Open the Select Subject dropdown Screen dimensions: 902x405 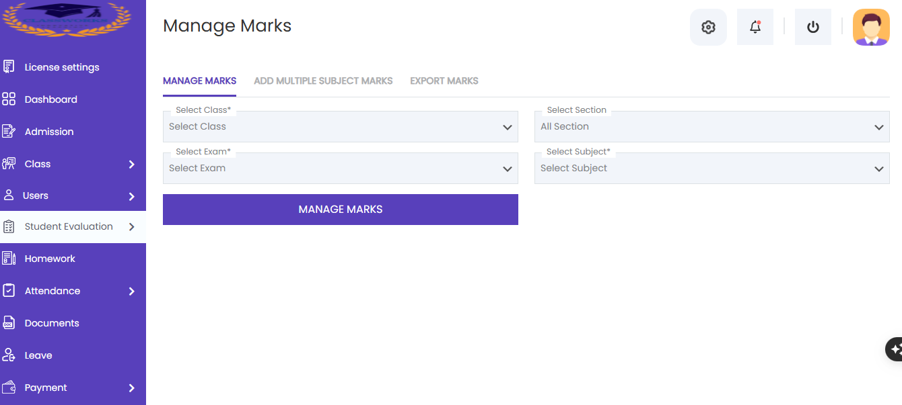tap(712, 168)
